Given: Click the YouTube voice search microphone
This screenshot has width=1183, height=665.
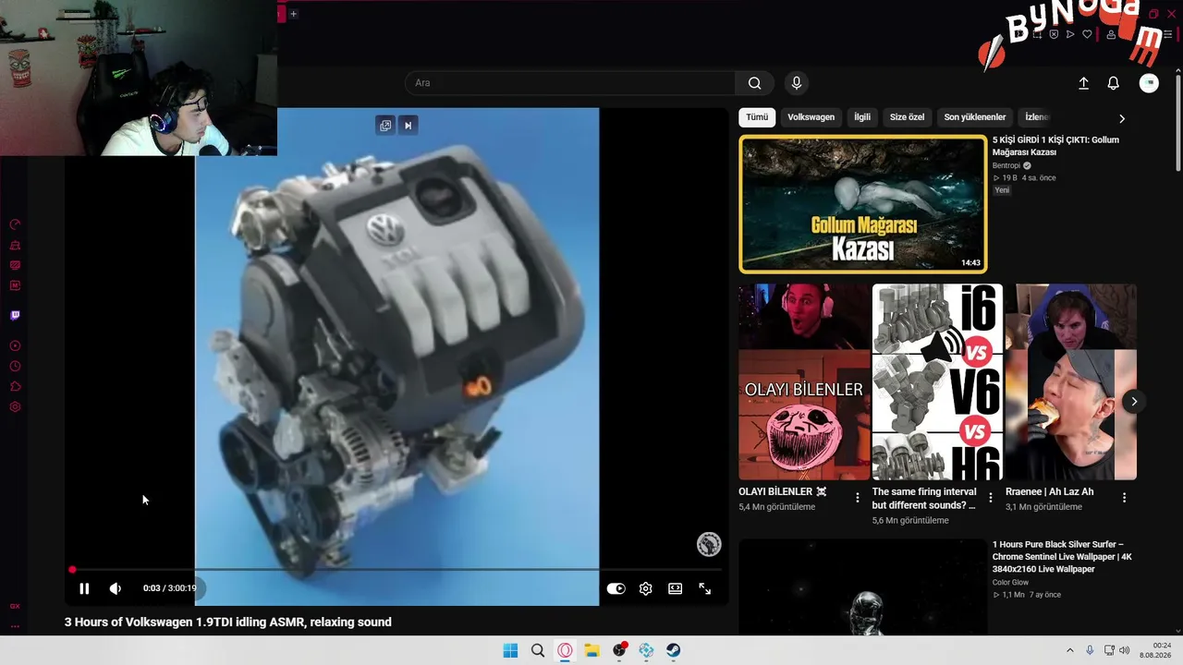Looking at the screenshot, I should pos(797,83).
